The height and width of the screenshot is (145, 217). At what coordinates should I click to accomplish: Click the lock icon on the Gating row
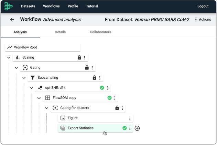pyautogui.click(x=87, y=68)
